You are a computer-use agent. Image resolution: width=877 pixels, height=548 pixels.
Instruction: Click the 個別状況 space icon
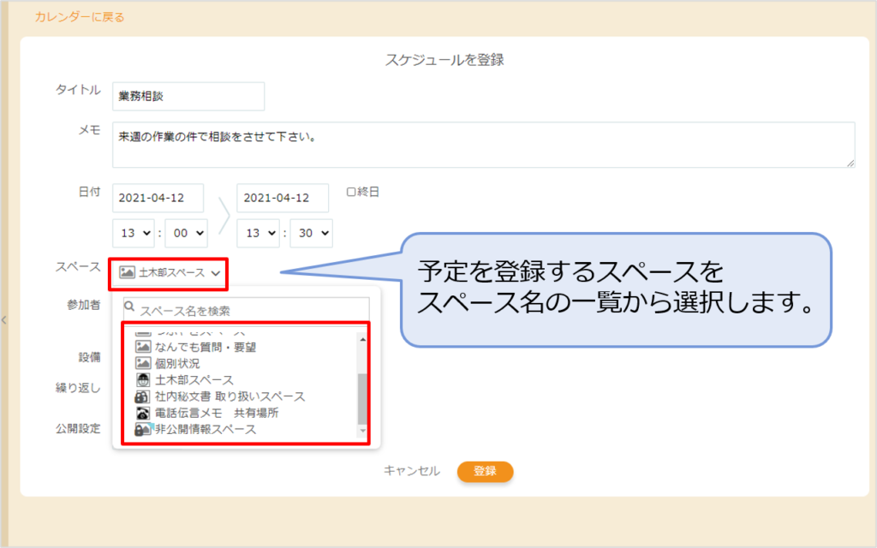tap(143, 363)
